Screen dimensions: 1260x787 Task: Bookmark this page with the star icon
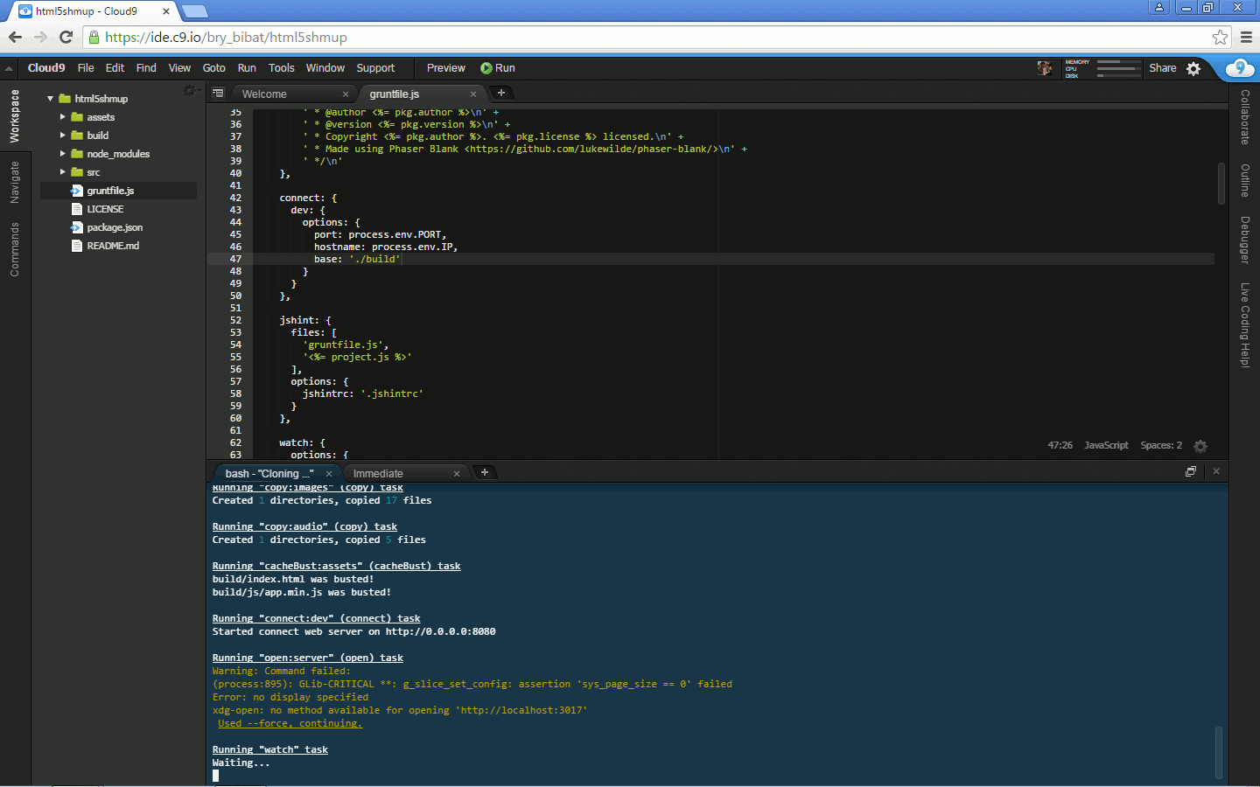[1220, 37]
